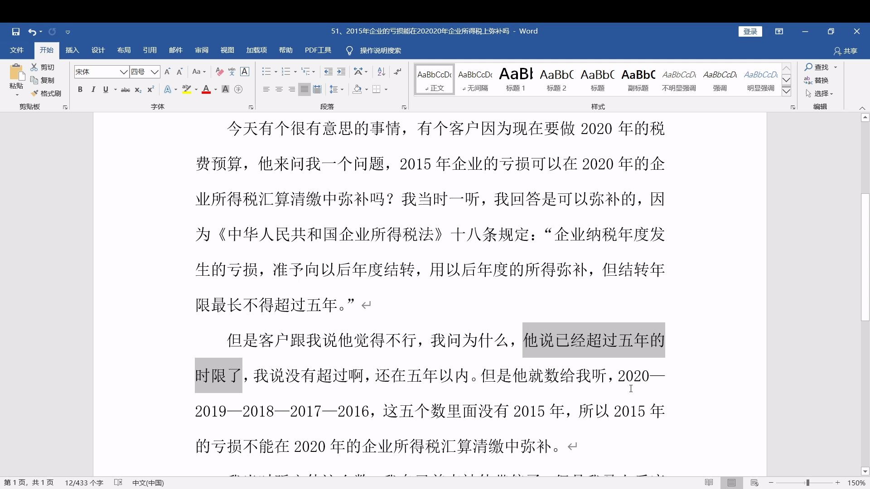Apply the Phonetic Guide icon
Screen dimensions: 870x489
tap(232, 72)
